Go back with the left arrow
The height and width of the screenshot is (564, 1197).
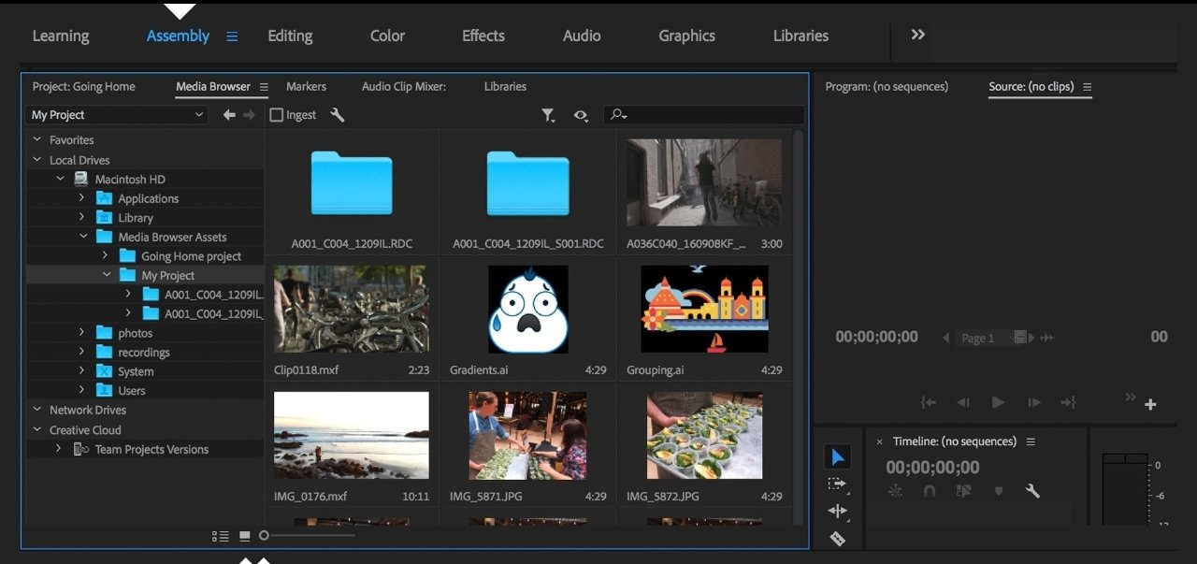point(229,115)
